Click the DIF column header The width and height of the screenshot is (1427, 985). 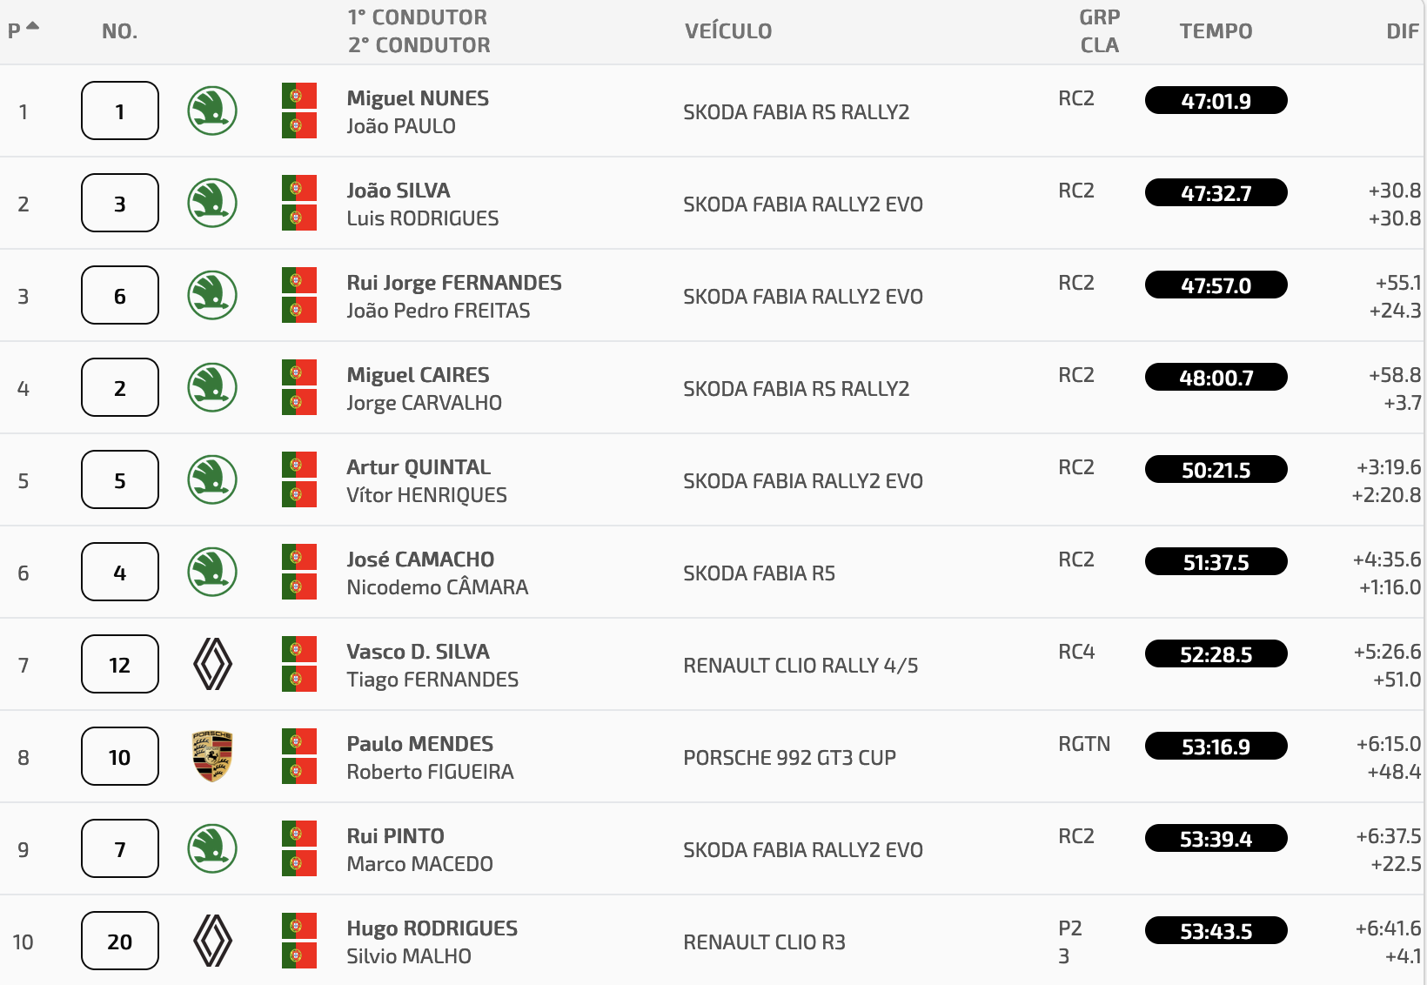[x=1403, y=31]
